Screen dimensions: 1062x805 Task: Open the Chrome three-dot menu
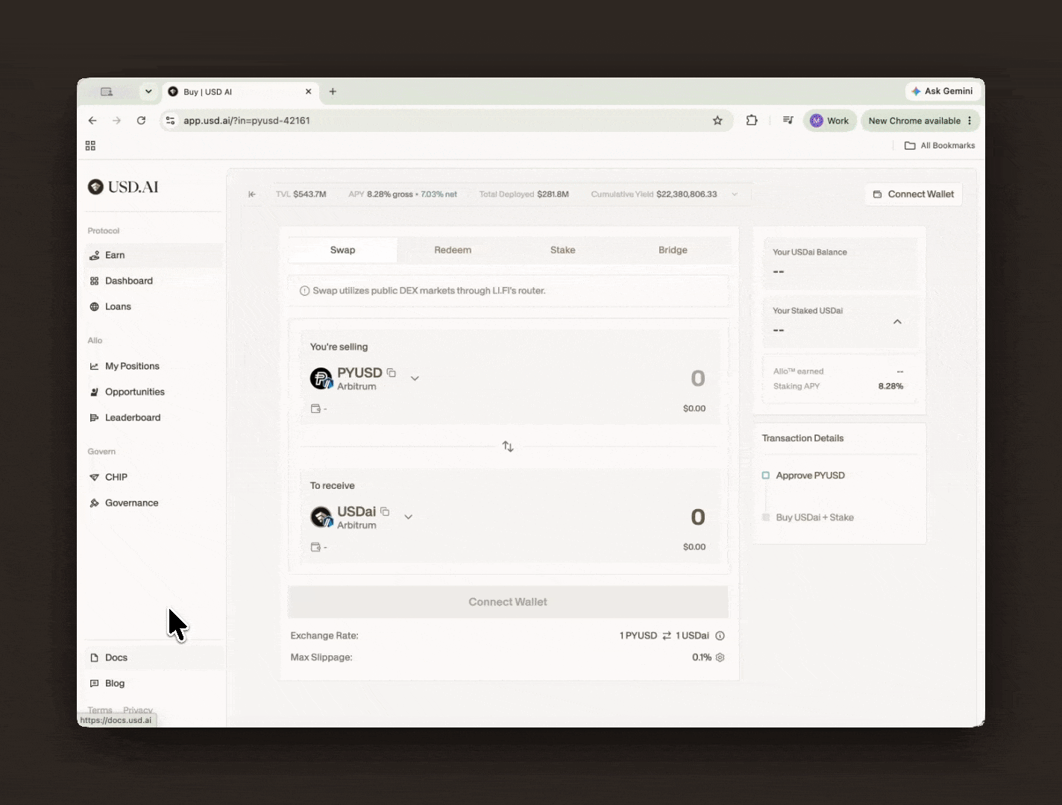970,121
